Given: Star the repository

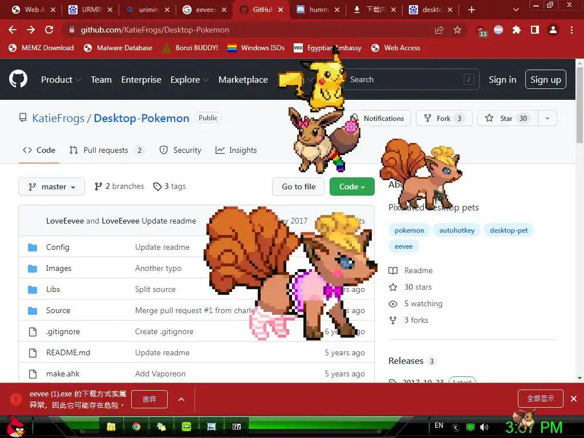Looking at the screenshot, I should tap(507, 119).
